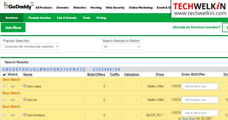
Task: Open the Websites menu
Action: click(x=80, y=7)
